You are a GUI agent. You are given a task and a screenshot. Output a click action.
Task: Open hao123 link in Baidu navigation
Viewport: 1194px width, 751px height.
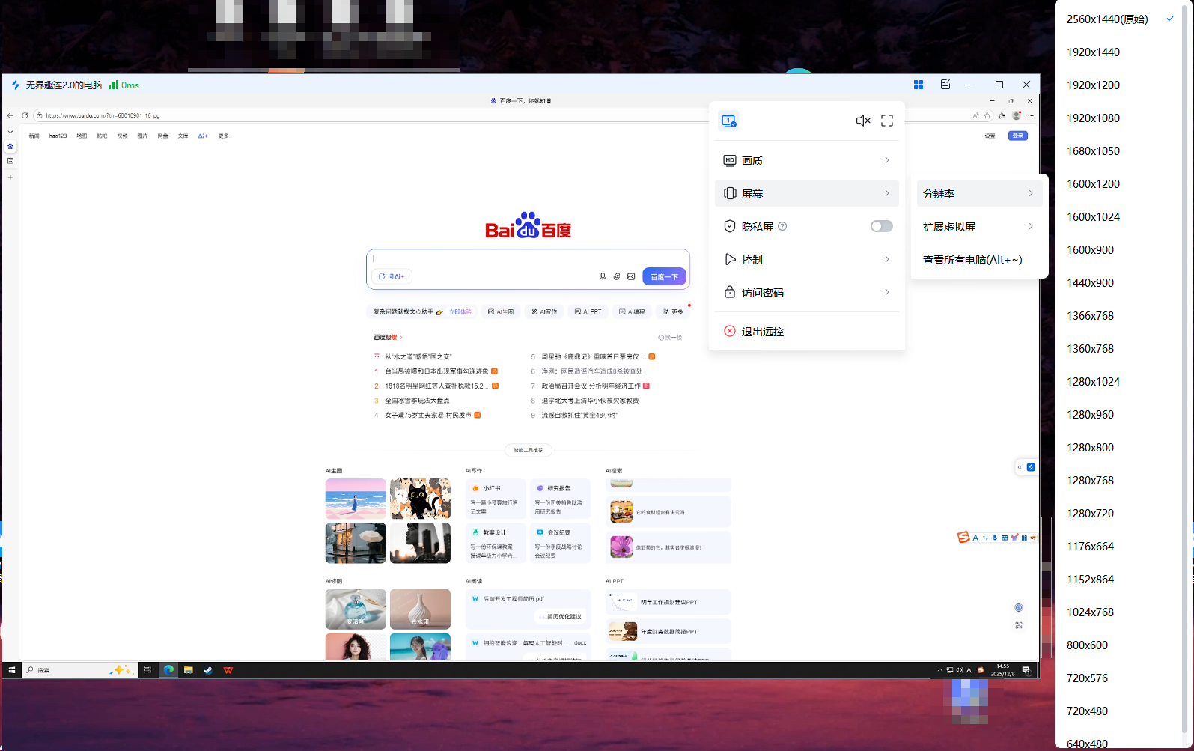[58, 136]
